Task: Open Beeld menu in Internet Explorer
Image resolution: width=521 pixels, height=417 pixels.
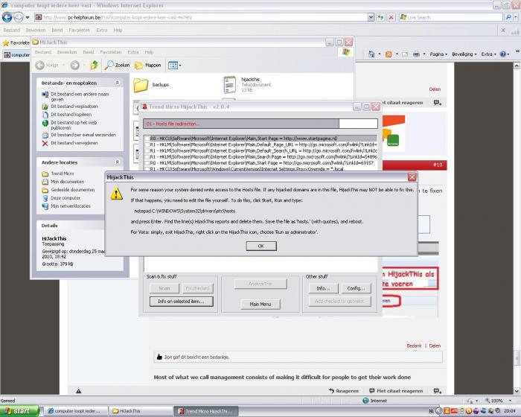Action: (57, 31)
